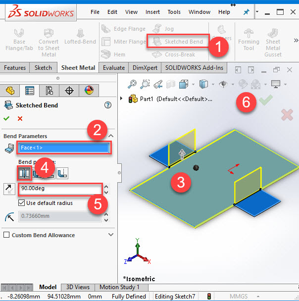Select the Miter Flange tool
Viewport: 299px width, 301px height.
click(124, 42)
